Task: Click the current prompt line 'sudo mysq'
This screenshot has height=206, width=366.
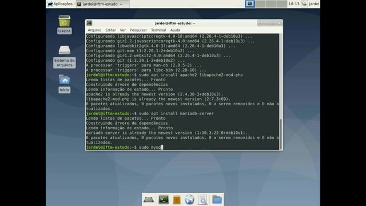Action: pyautogui.click(x=125, y=148)
